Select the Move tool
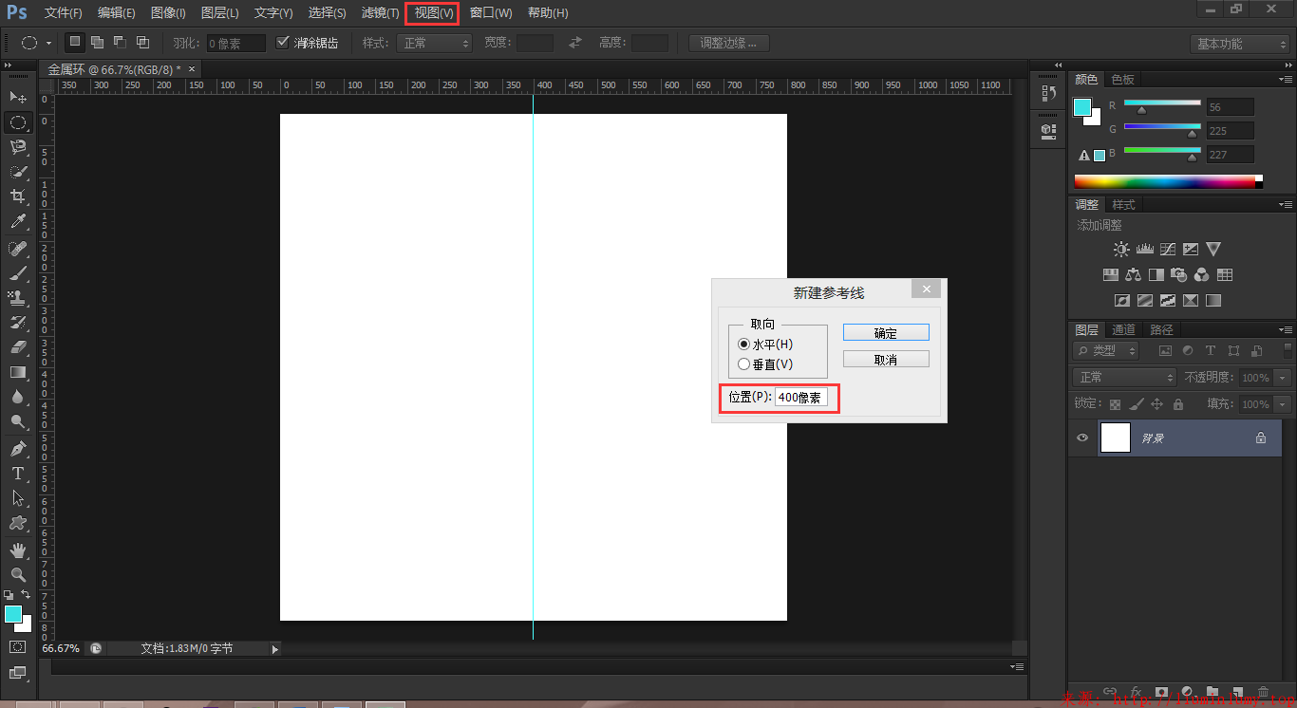 18,98
